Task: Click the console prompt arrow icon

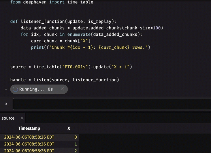Action: (6, 104)
